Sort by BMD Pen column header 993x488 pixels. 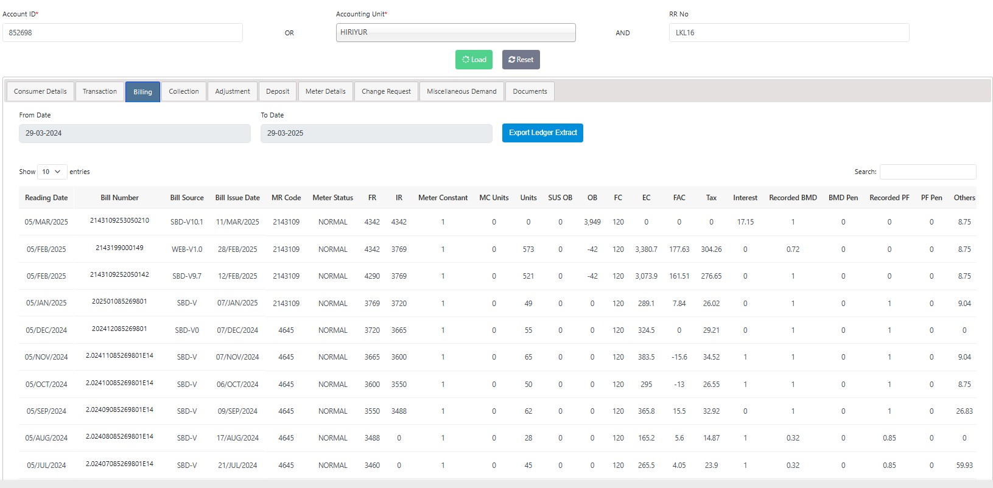coord(843,198)
